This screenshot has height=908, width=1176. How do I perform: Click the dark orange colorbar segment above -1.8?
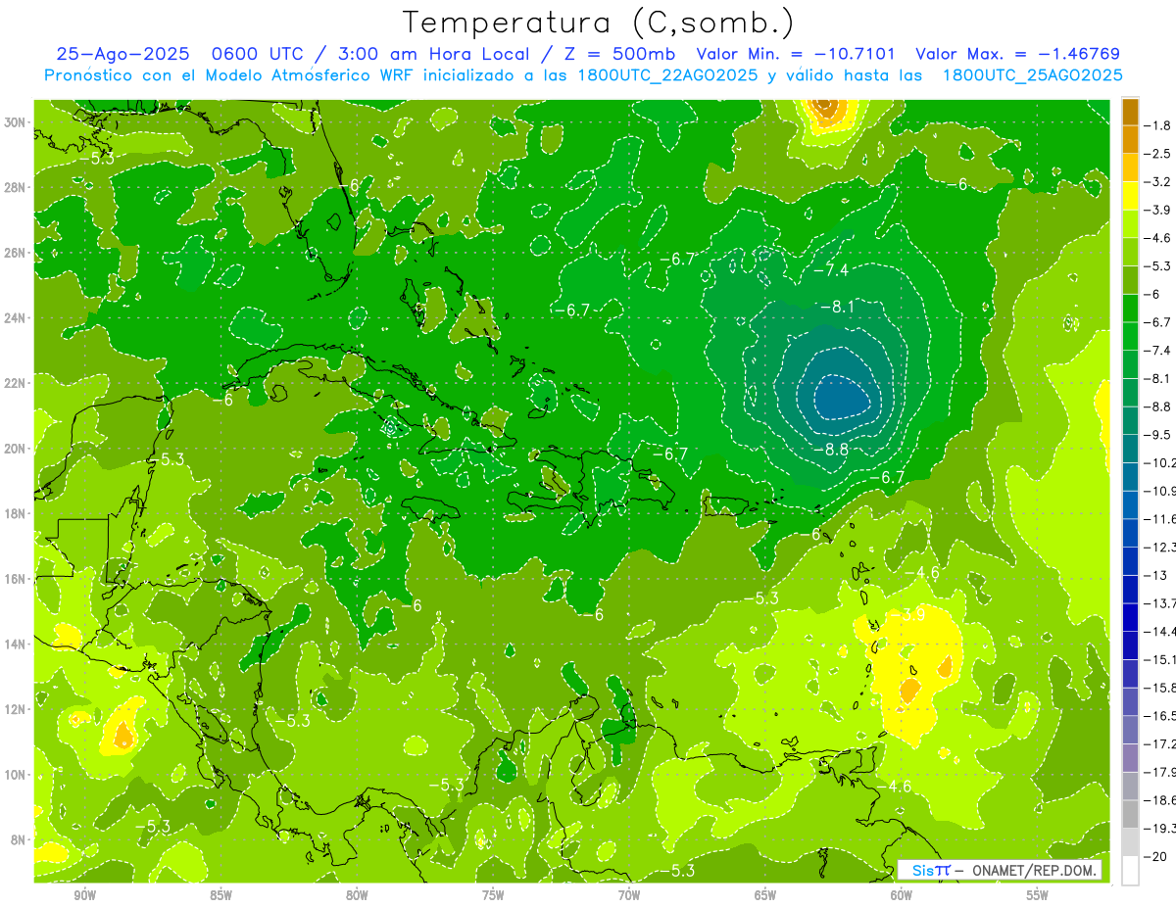1130,112
